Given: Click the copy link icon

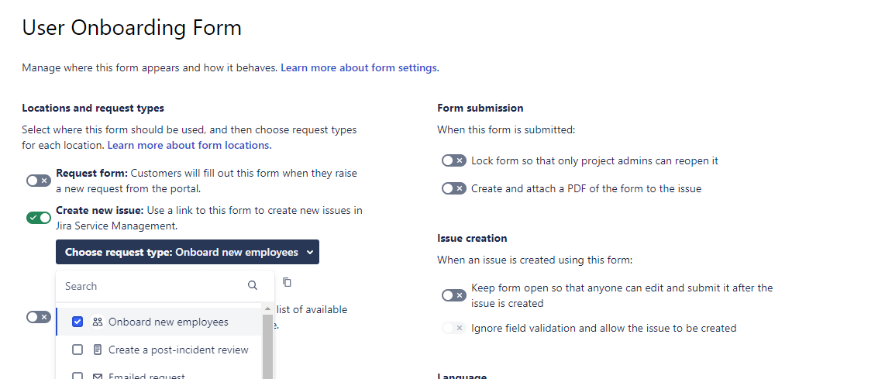Looking at the screenshot, I should tap(287, 282).
